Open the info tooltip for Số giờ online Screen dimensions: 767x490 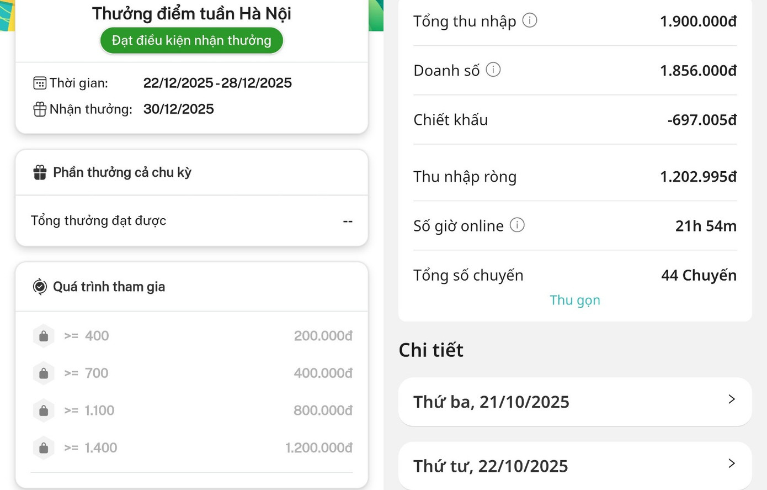(516, 225)
